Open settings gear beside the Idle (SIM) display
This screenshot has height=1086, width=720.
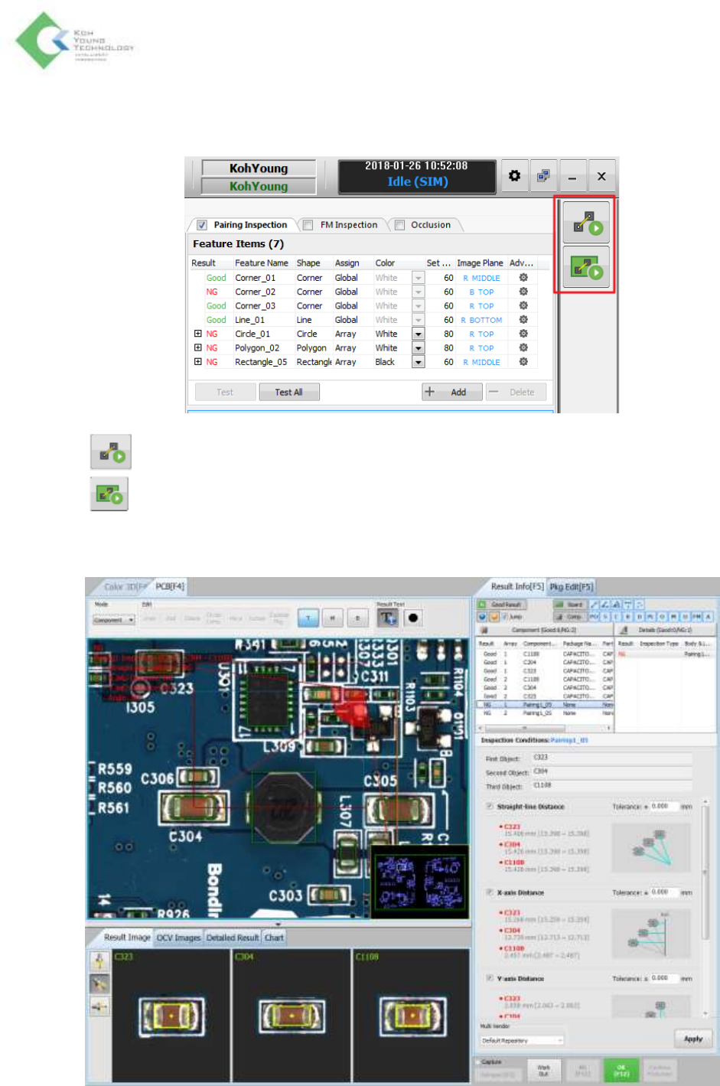pyautogui.click(x=514, y=176)
